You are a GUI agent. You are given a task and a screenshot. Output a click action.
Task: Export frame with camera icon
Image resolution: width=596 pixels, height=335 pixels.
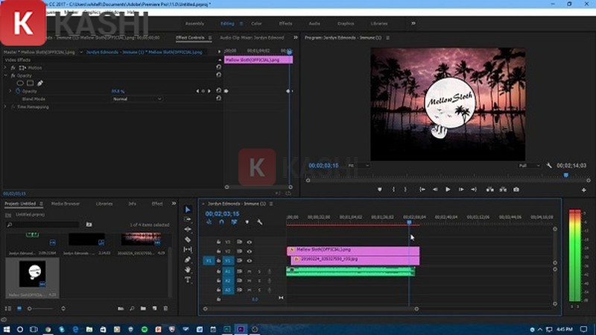pos(516,190)
